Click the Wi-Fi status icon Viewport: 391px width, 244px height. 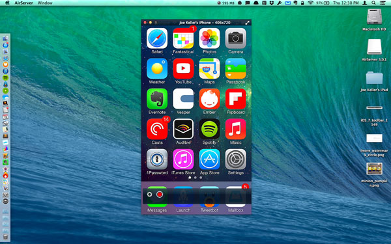coord(310,3)
